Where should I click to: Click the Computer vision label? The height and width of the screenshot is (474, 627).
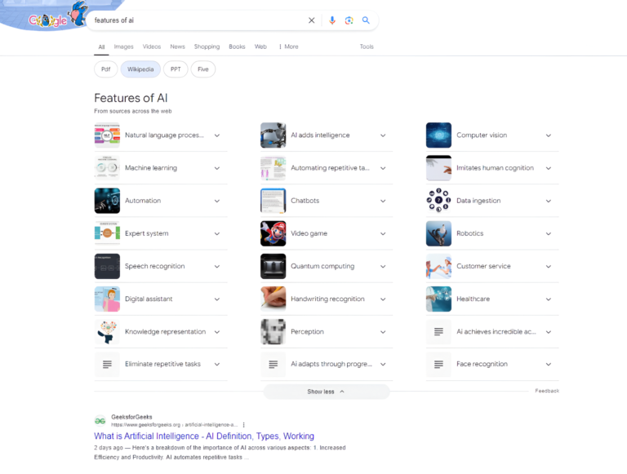482,135
